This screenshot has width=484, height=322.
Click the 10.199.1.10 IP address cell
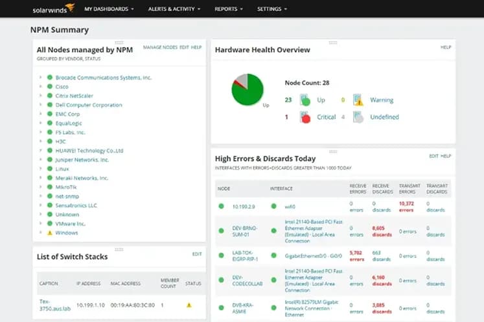click(91, 305)
